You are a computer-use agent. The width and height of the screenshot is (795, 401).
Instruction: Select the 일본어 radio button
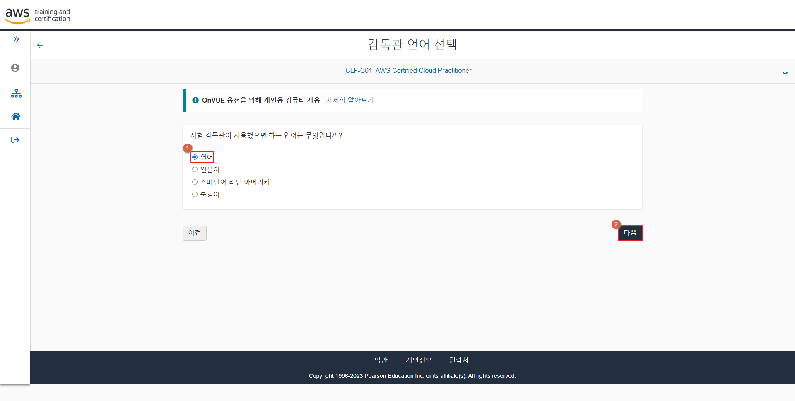tap(195, 170)
